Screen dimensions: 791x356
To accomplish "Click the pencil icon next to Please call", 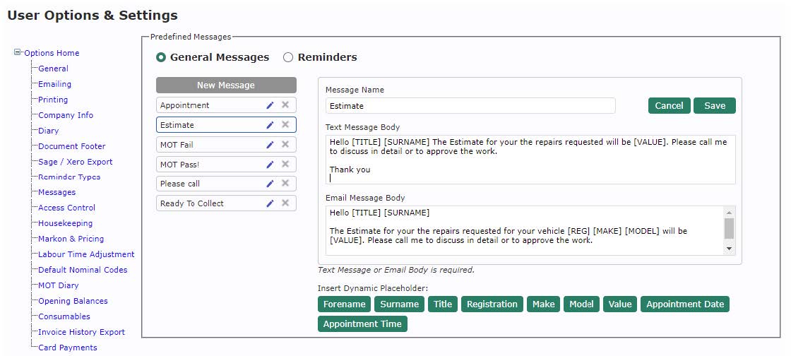I will (x=270, y=184).
